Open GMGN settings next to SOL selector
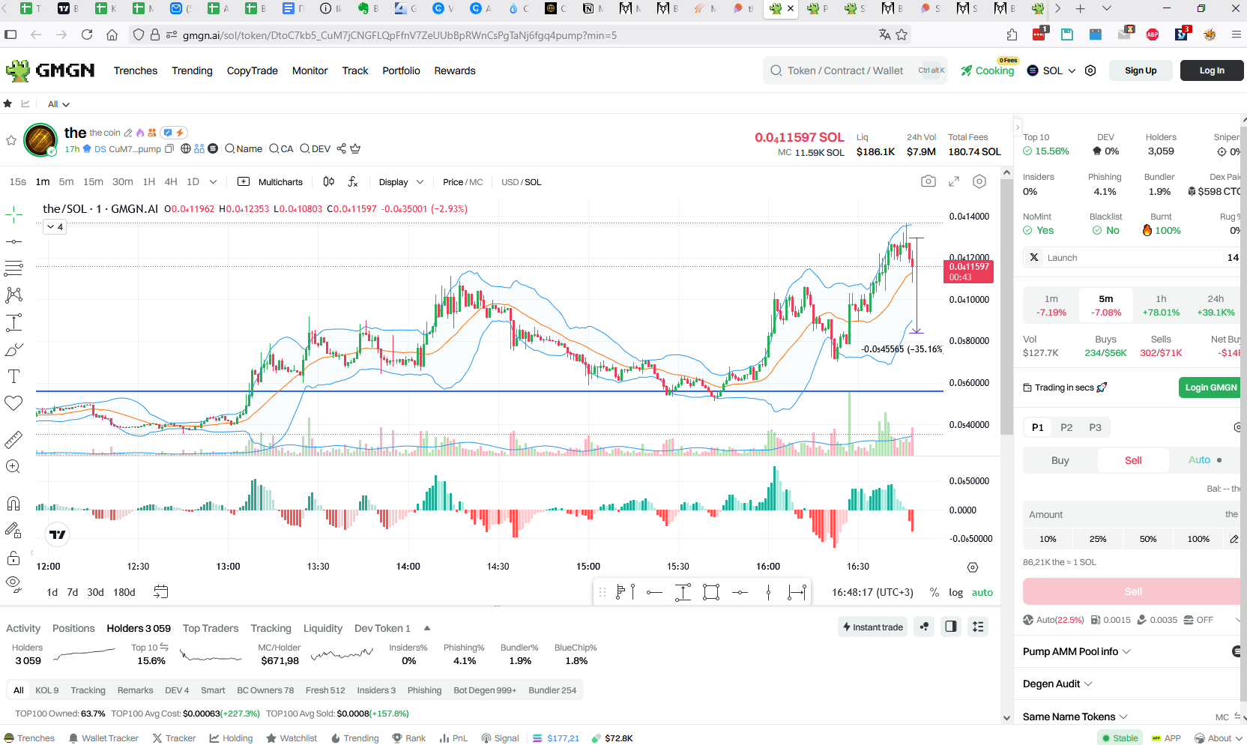The width and height of the screenshot is (1247, 745). click(x=1090, y=70)
